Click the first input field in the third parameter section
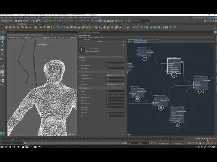Viewport: 217px width, 162px height. click(115, 91)
